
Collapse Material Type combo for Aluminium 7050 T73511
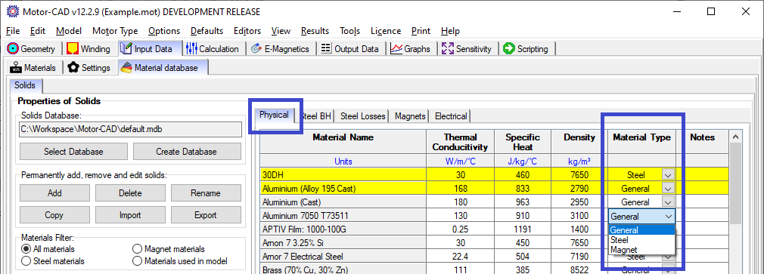(x=669, y=216)
